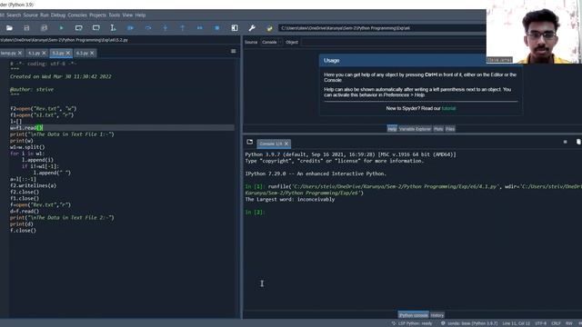Screen dimensions: 582x327
Task: Remove all variables icon in console
Action: point(578,142)
